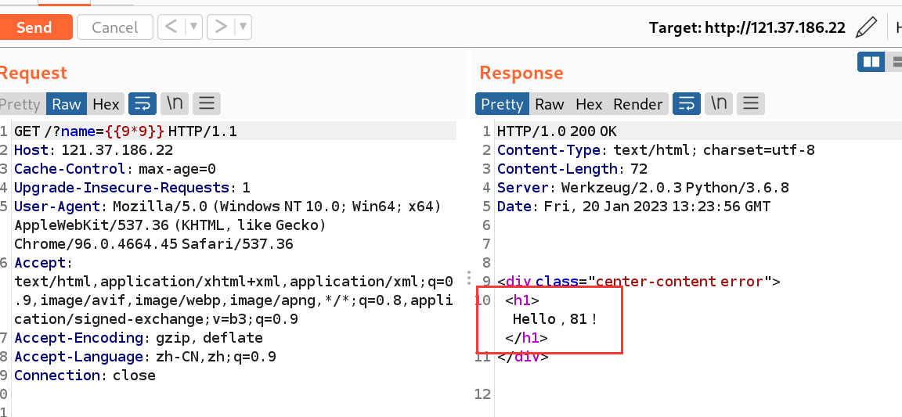Click the Content-Length: 72 response line
Image resolution: width=902 pixels, height=417 pixels.
pos(572,169)
